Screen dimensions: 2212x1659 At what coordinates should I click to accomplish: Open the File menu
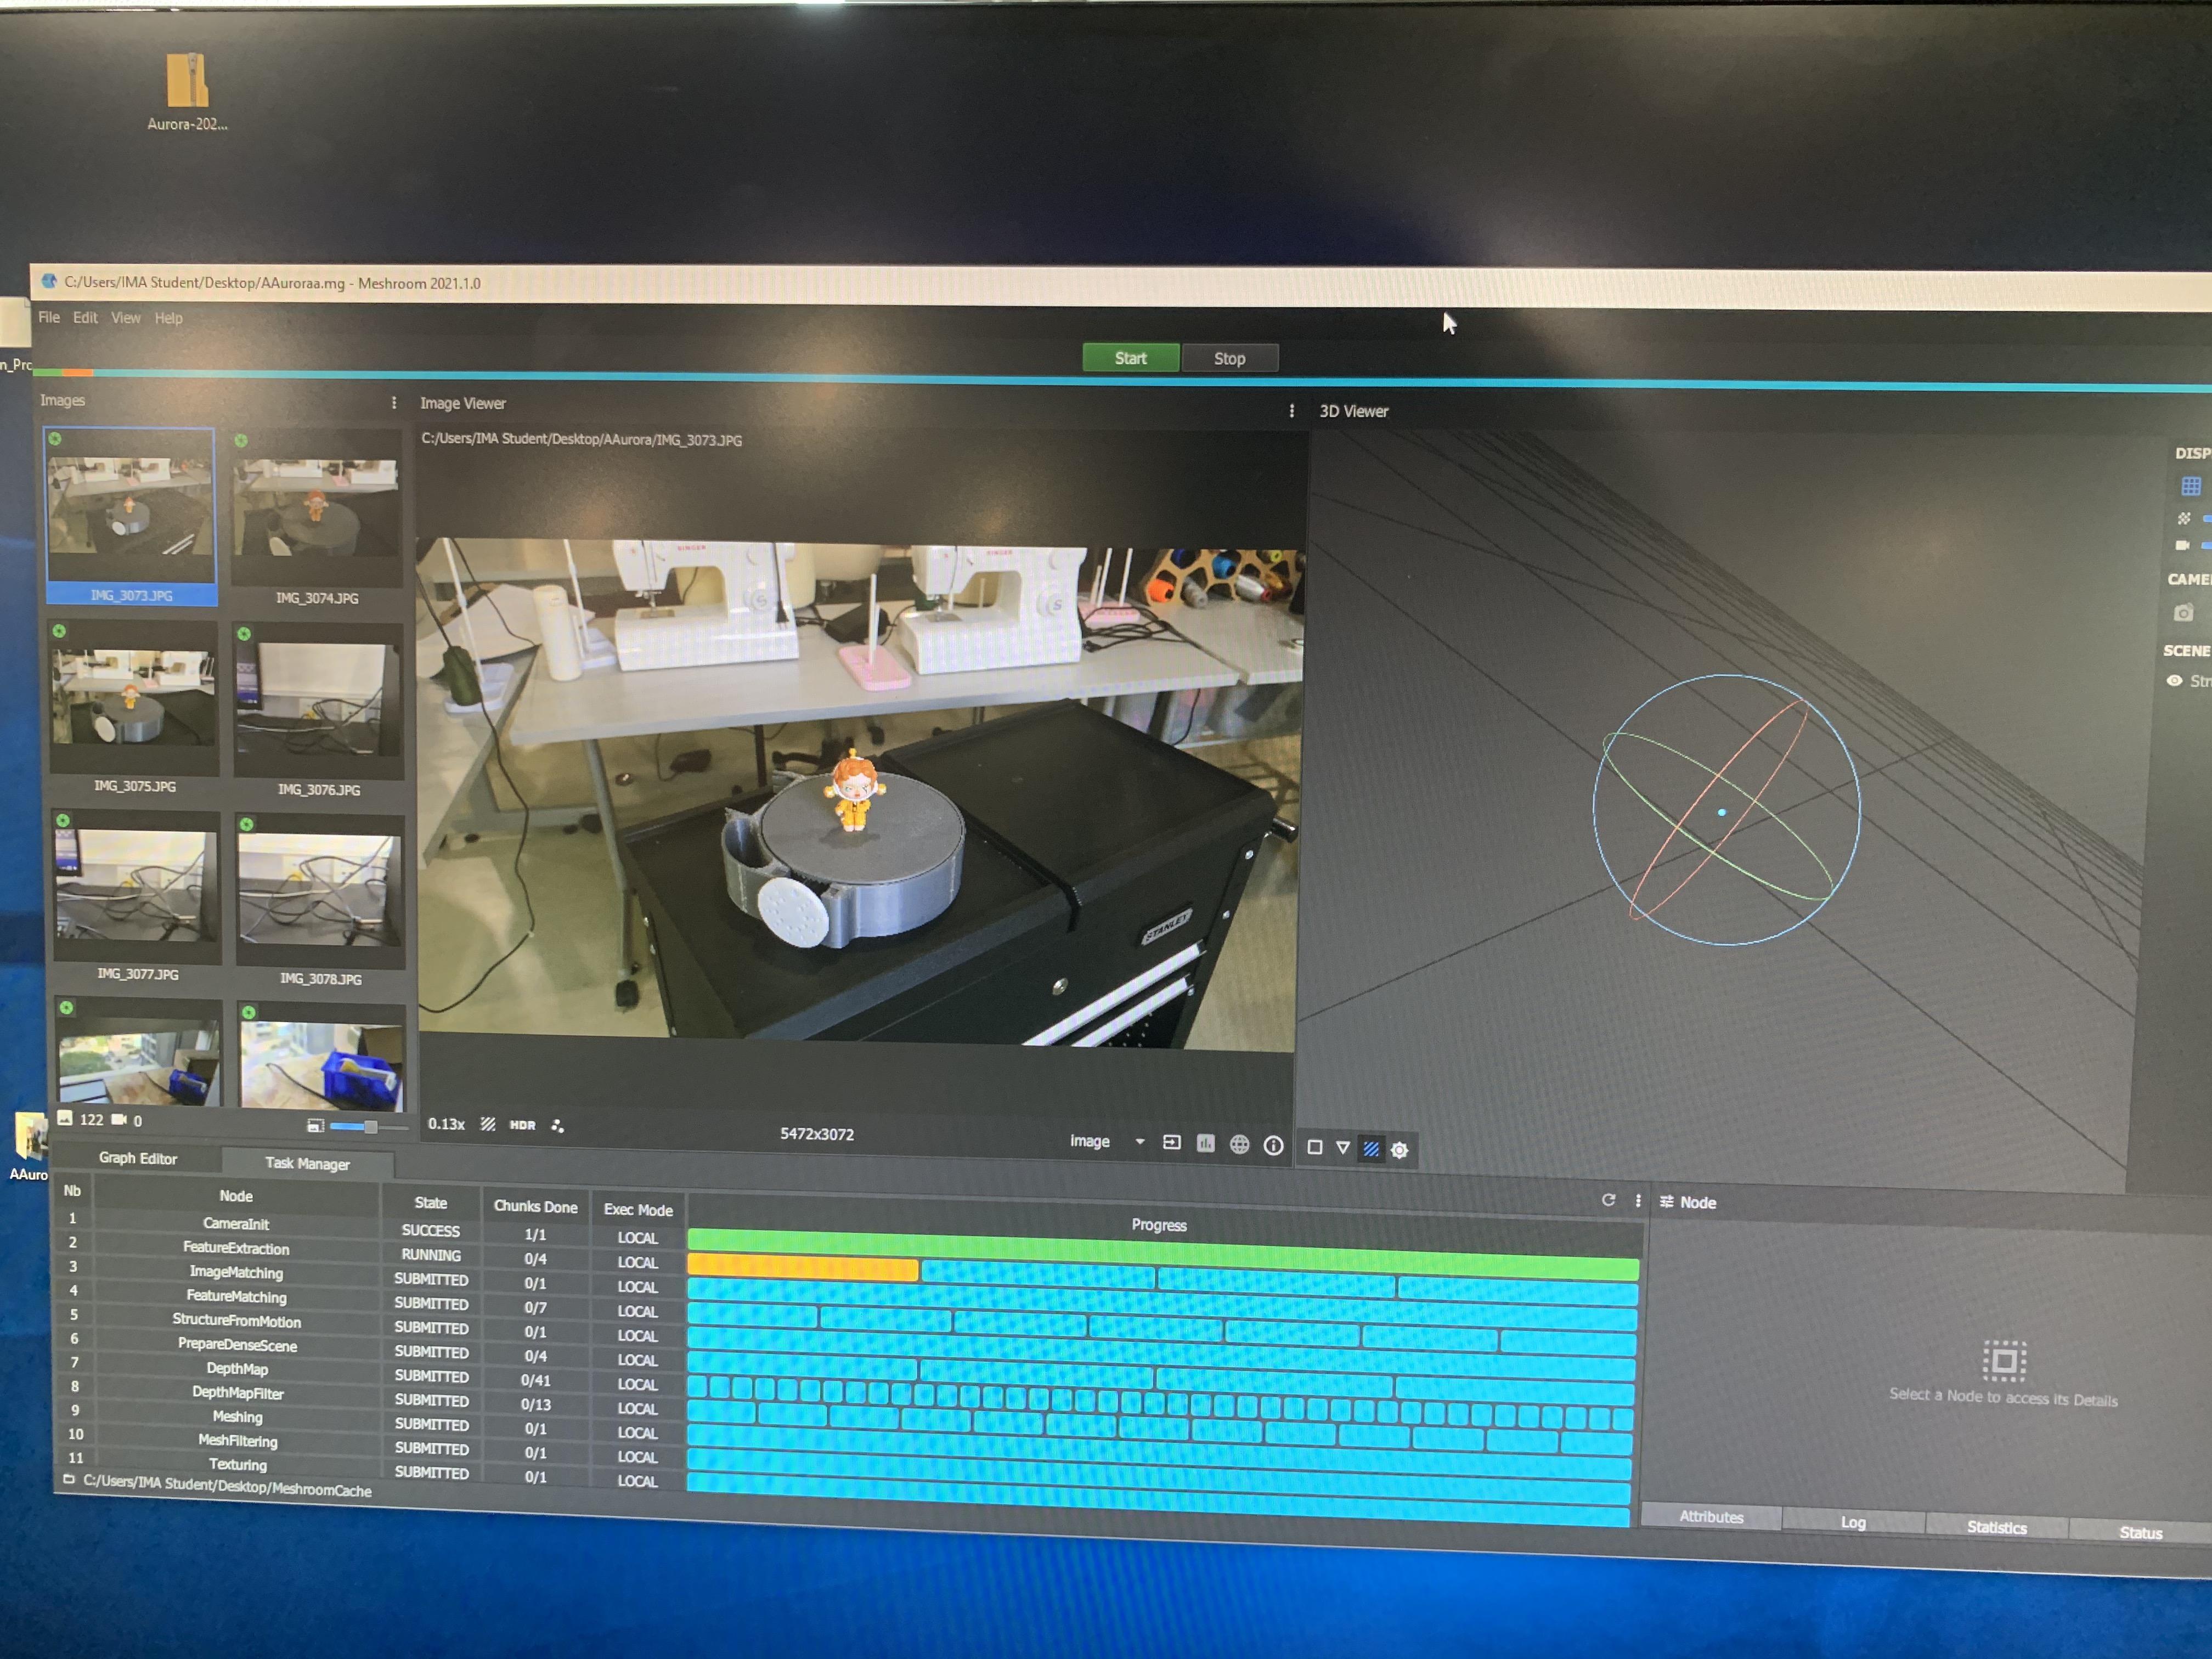point(49,318)
